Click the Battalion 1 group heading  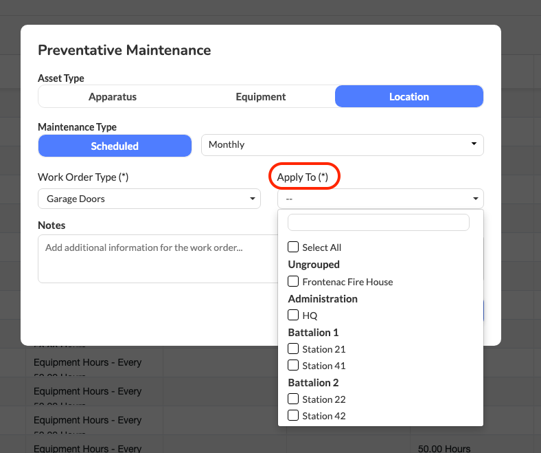[313, 333]
